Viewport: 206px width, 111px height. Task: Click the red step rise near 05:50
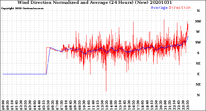46,61
